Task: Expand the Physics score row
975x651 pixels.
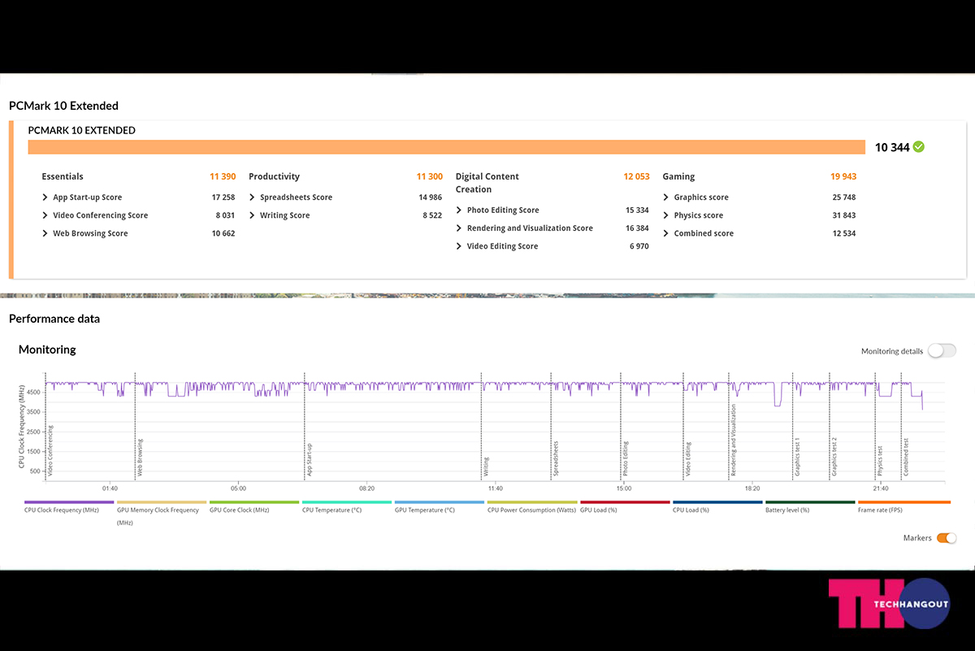Action: coord(666,215)
